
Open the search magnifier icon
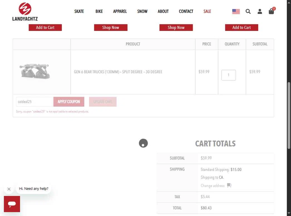tap(248, 11)
